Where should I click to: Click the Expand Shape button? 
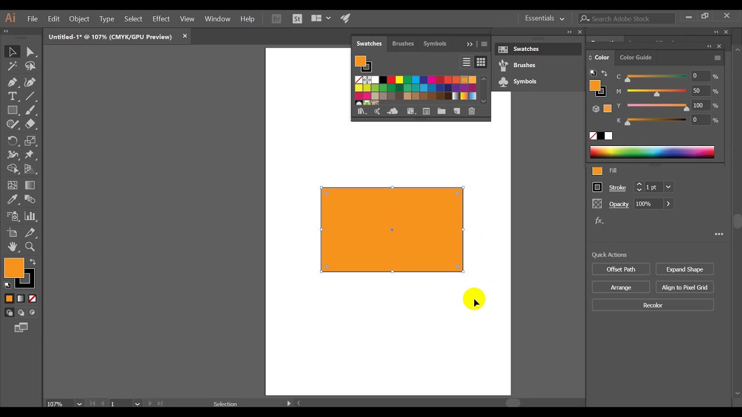tap(684, 269)
